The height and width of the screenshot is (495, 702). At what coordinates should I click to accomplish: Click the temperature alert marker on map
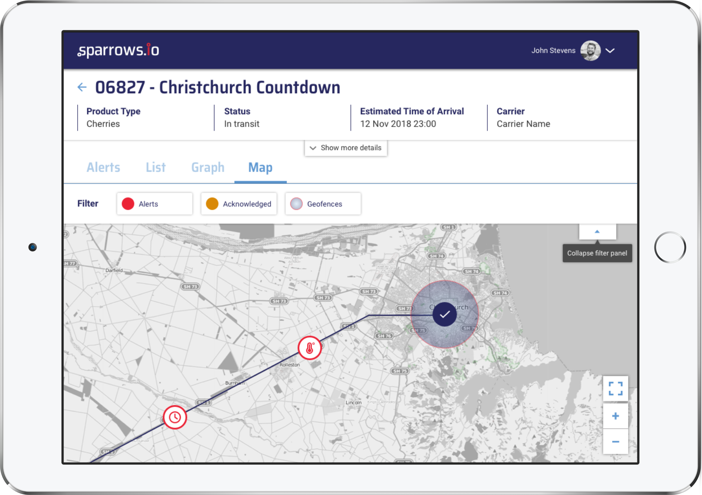point(309,348)
